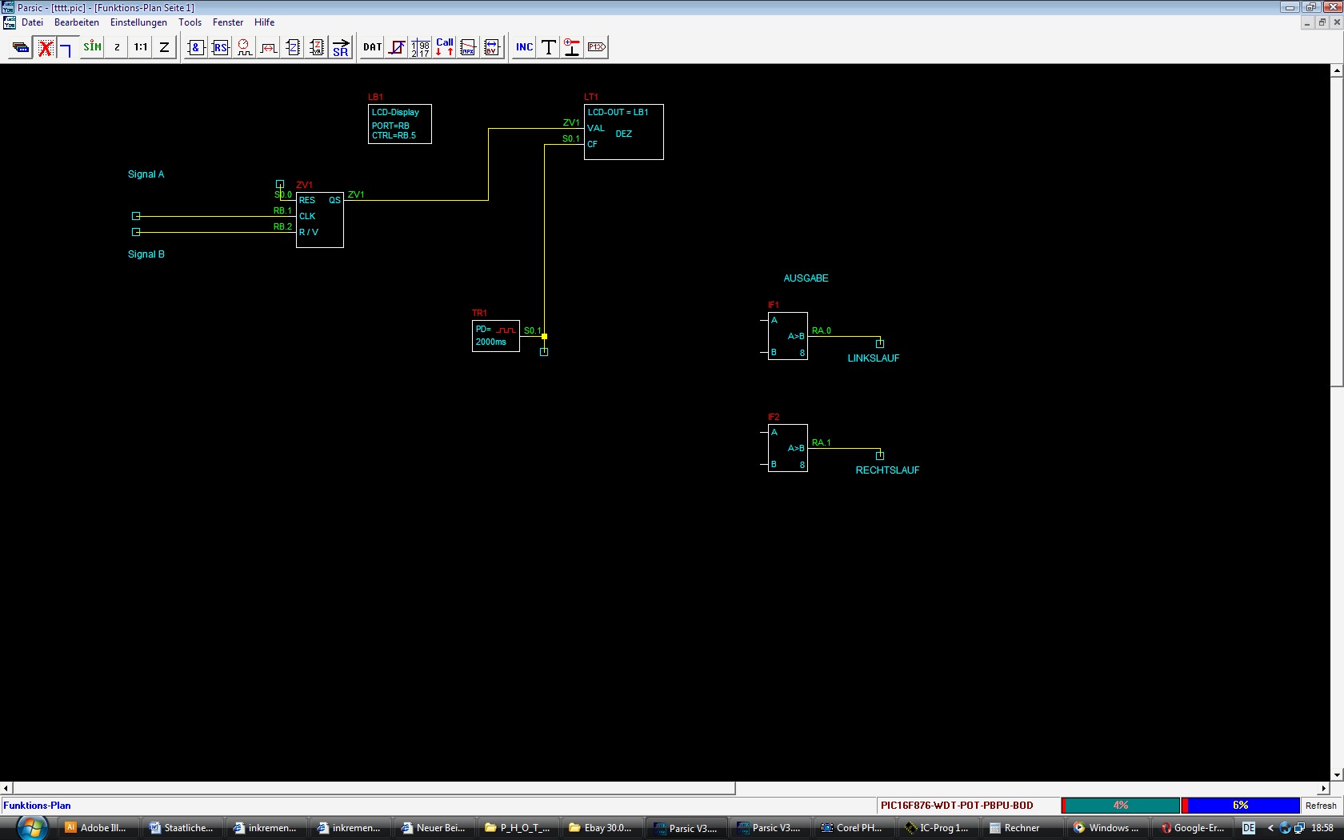
Task: Open the Tools menu
Action: 190,22
